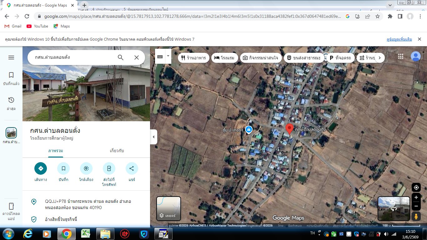Image resolution: width=427 pixels, height=240 pixels.
Task: Get directions with the เส้นทาง button
Action: 41,168
